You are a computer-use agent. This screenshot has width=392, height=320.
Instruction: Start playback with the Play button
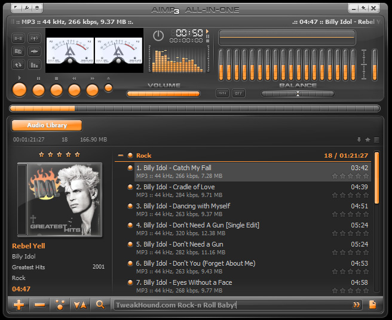20,90
